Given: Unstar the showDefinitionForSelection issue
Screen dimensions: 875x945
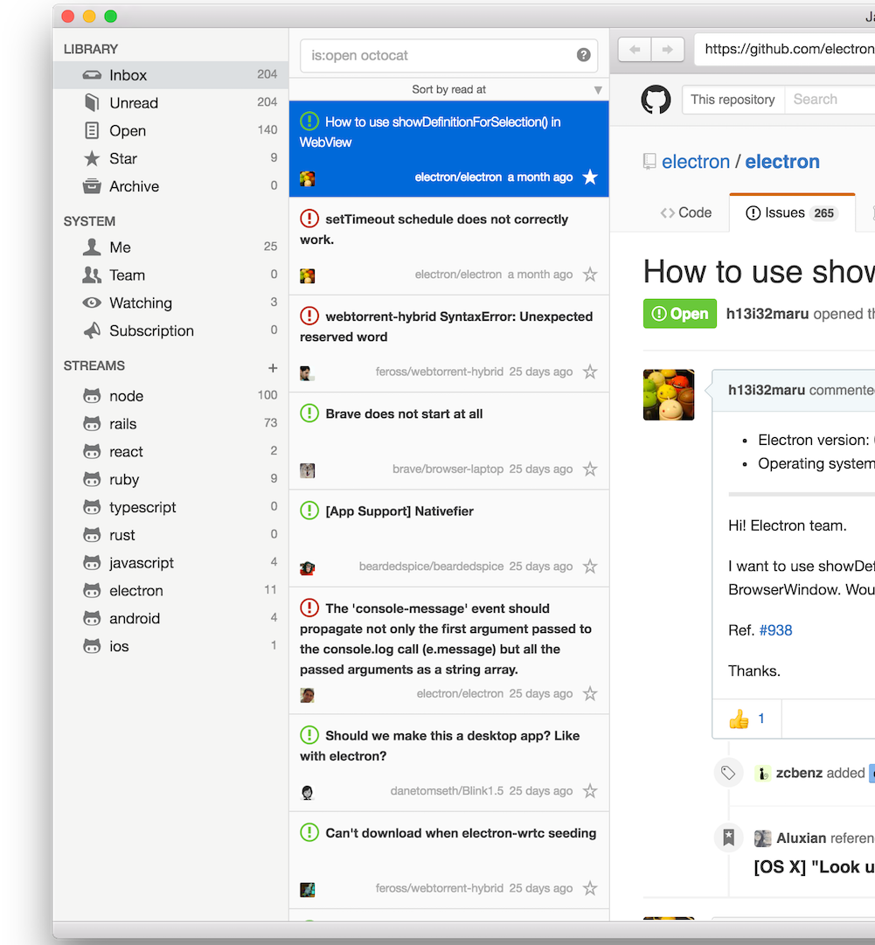Looking at the screenshot, I should click(x=590, y=177).
